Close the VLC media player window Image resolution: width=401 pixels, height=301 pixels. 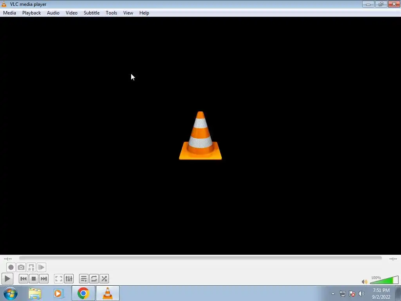394,4
